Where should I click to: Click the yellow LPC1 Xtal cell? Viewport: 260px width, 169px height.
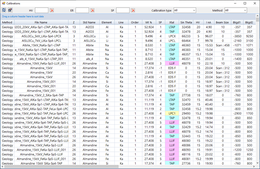click(x=172, y=114)
